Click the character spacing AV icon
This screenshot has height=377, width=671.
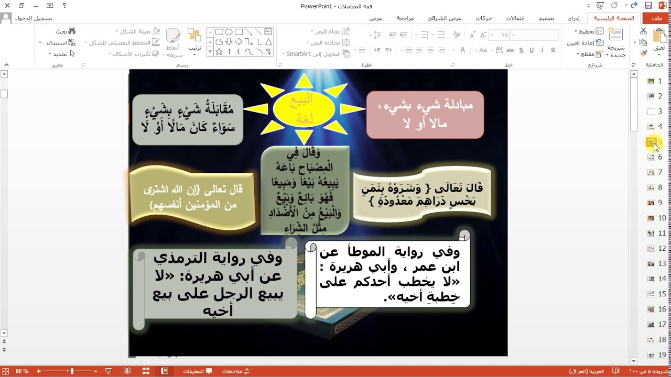coord(499,50)
